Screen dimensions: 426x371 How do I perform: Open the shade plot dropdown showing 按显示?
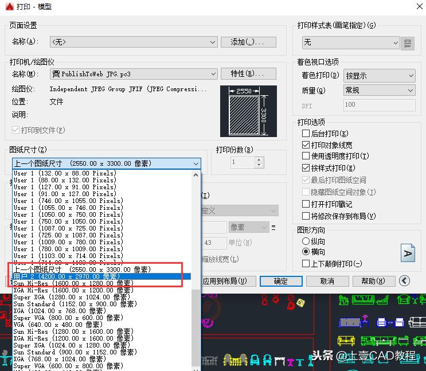(x=379, y=76)
